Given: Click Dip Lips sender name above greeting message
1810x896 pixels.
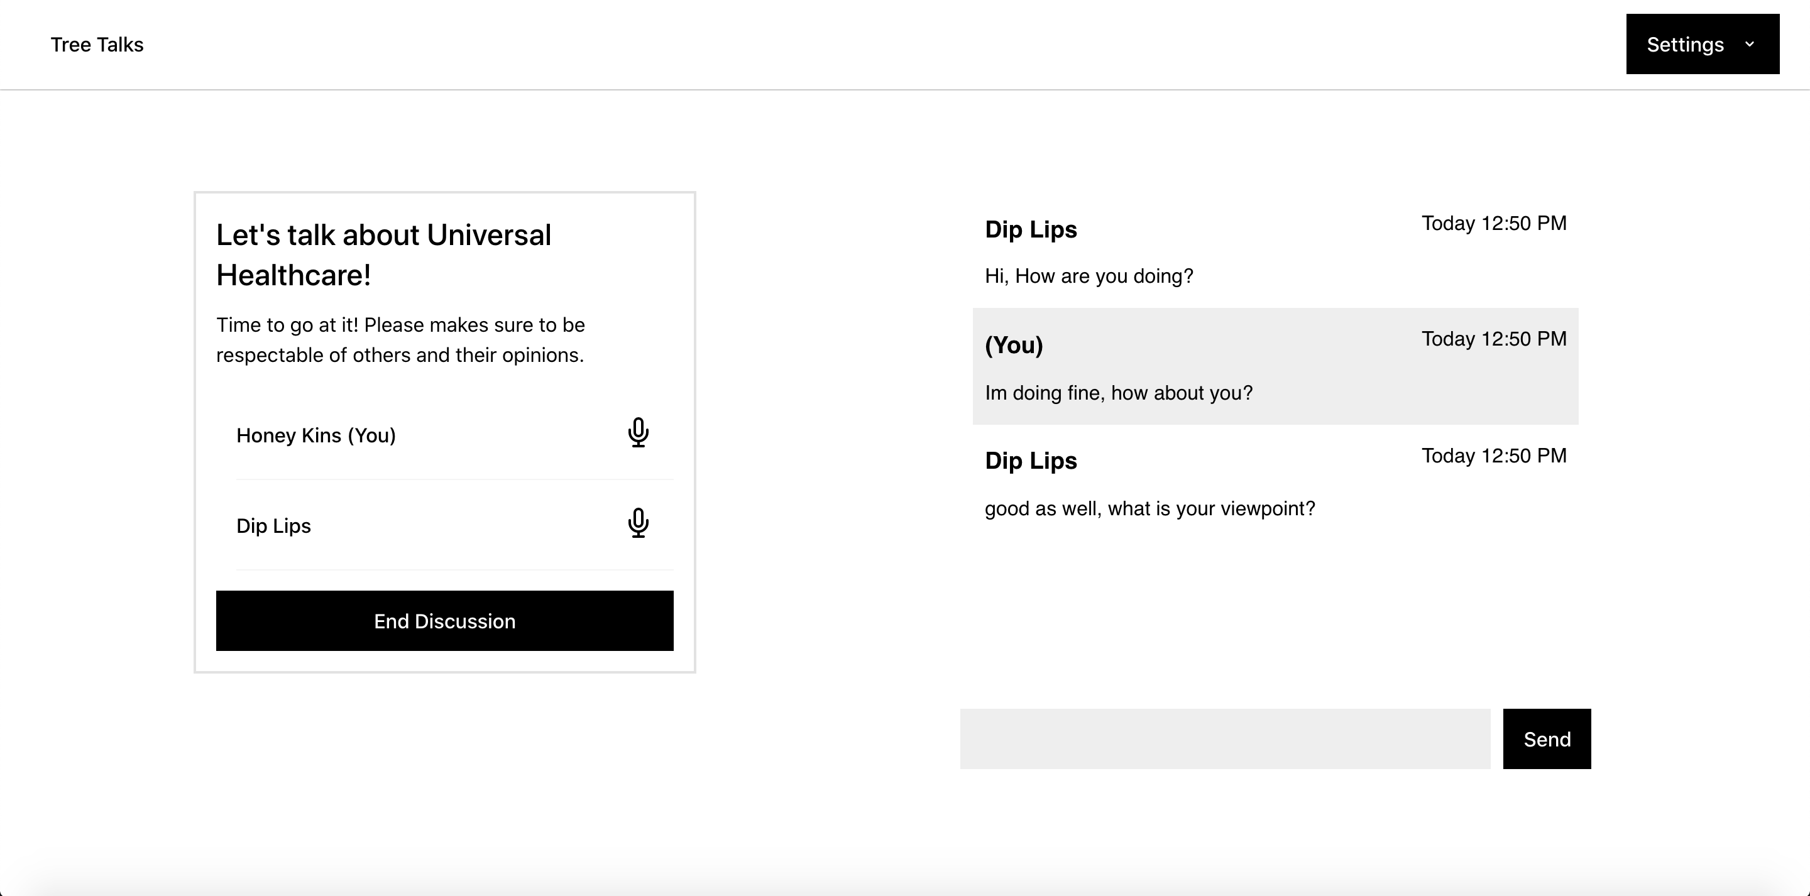Looking at the screenshot, I should point(1030,230).
